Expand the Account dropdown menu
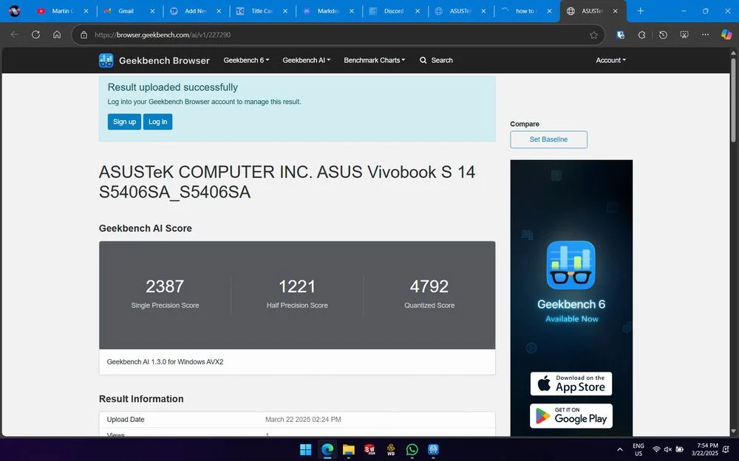The height and width of the screenshot is (461, 739). click(x=611, y=60)
